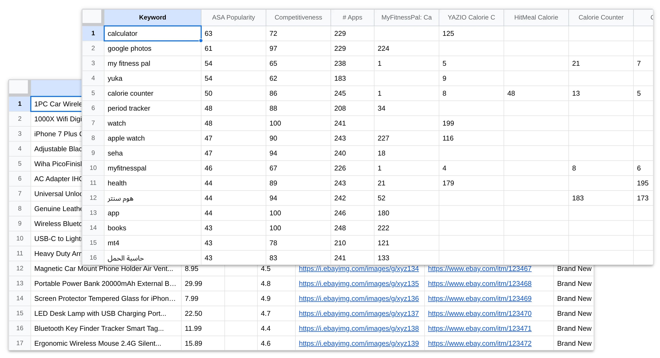Select row header 5 in keyword table
Screen dimensions: 660x358
(x=93, y=93)
